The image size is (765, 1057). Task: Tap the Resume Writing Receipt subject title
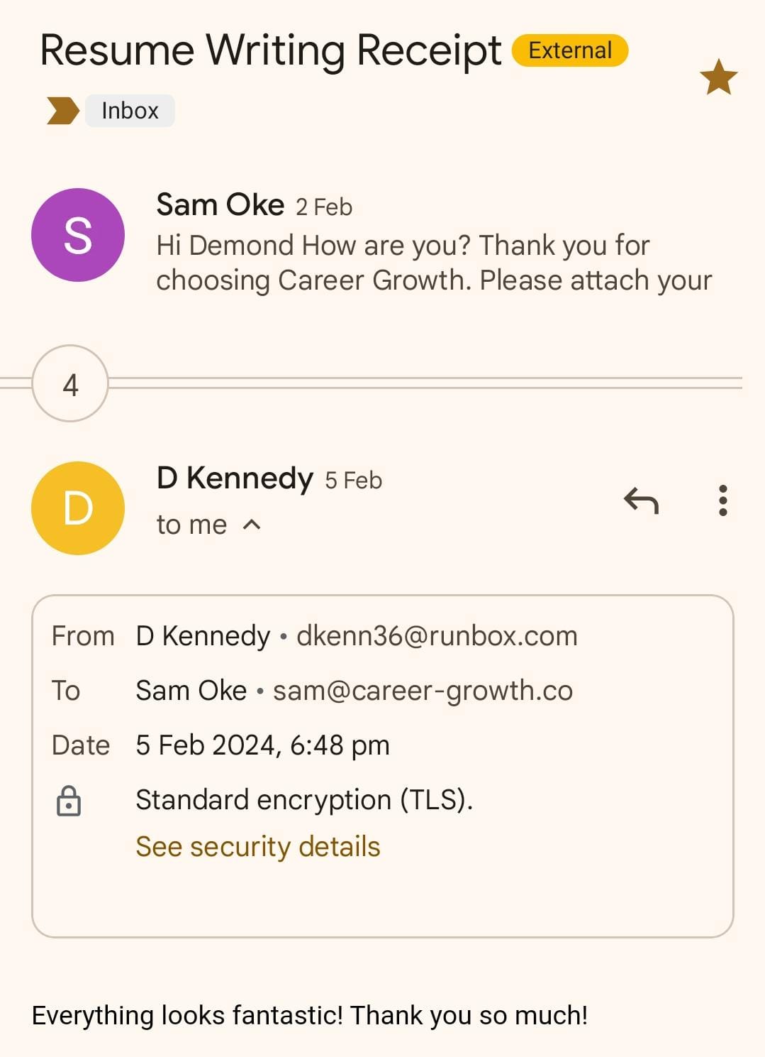click(270, 50)
